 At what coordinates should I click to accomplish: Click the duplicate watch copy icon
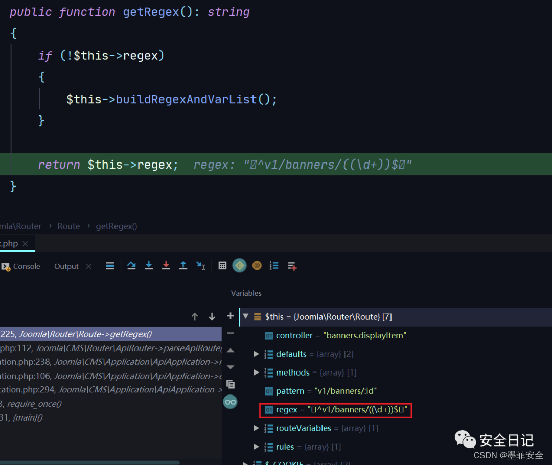point(230,384)
